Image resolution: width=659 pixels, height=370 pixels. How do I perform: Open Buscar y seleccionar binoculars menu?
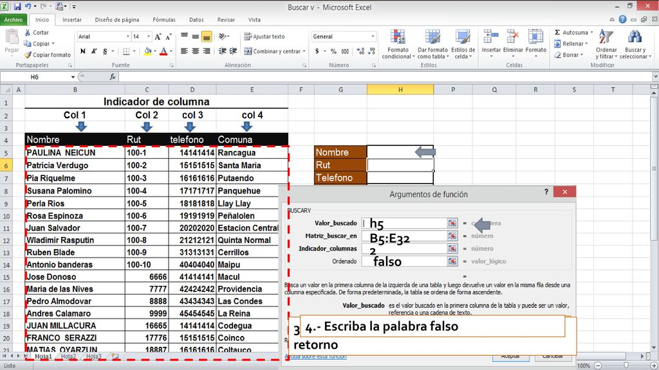click(635, 44)
